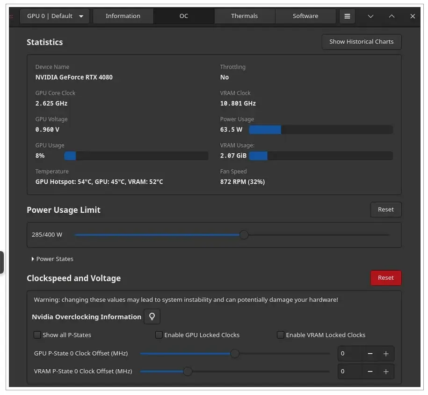
Task: Increase GPU P-State 0 clock offset with plus
Action: pyautogui.click(x=386, y=354)
